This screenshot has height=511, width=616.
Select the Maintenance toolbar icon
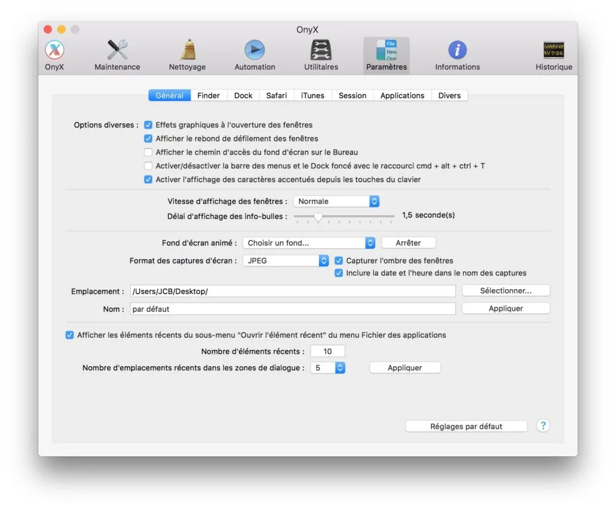coord(117,54)
